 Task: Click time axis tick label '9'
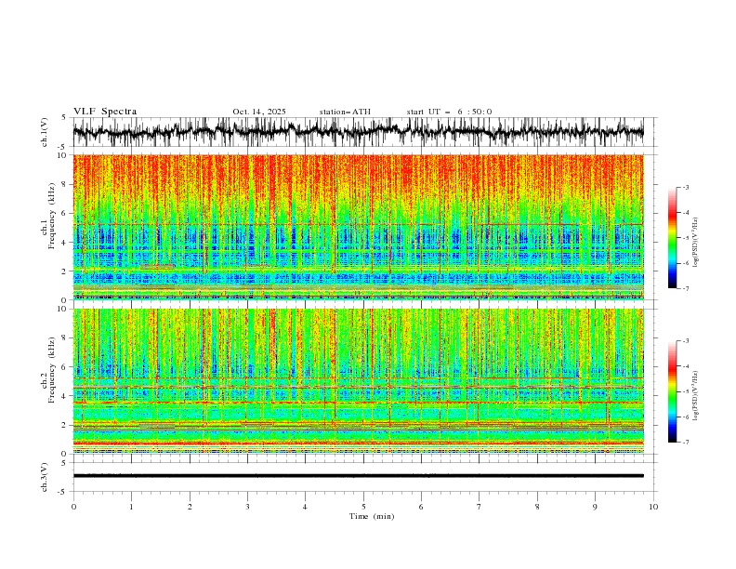tap(595, 507)
